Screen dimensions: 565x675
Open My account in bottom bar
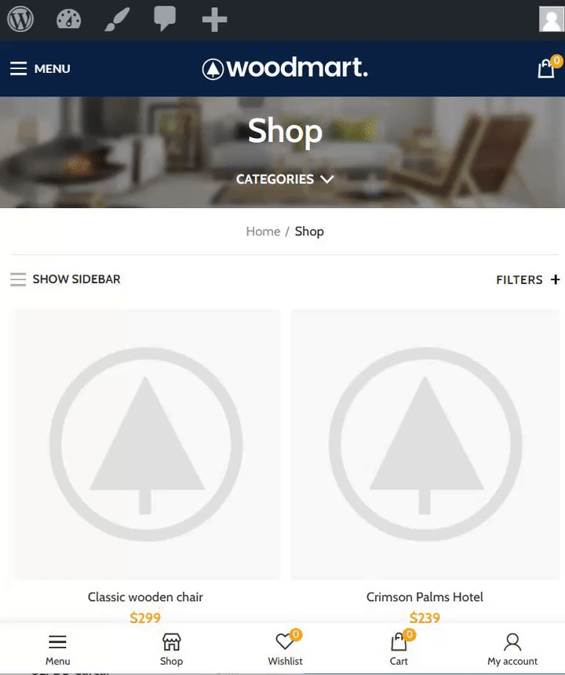(x=512, y=649)
